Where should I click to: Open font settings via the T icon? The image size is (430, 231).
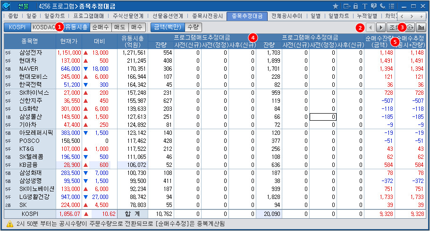click(x=364, y=6)
